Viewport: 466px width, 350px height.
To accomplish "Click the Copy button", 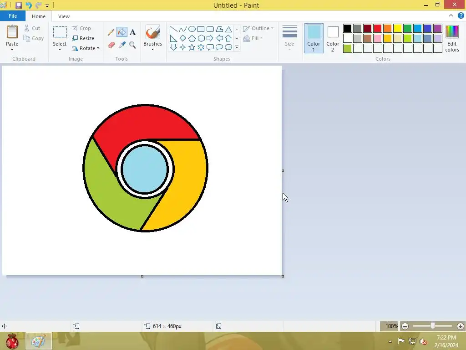I will coord(34,38).
